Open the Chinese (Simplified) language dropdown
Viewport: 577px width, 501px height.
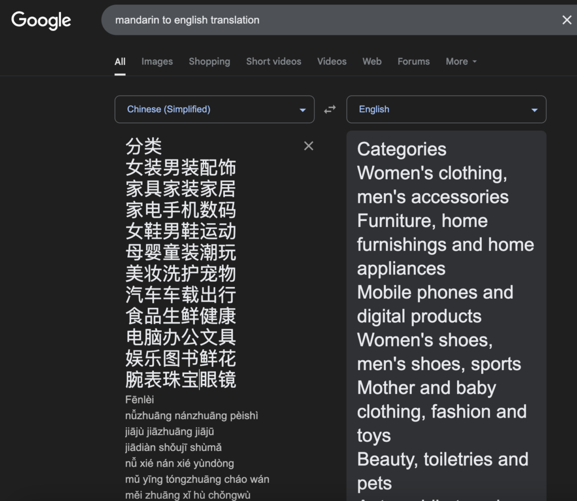215,109
